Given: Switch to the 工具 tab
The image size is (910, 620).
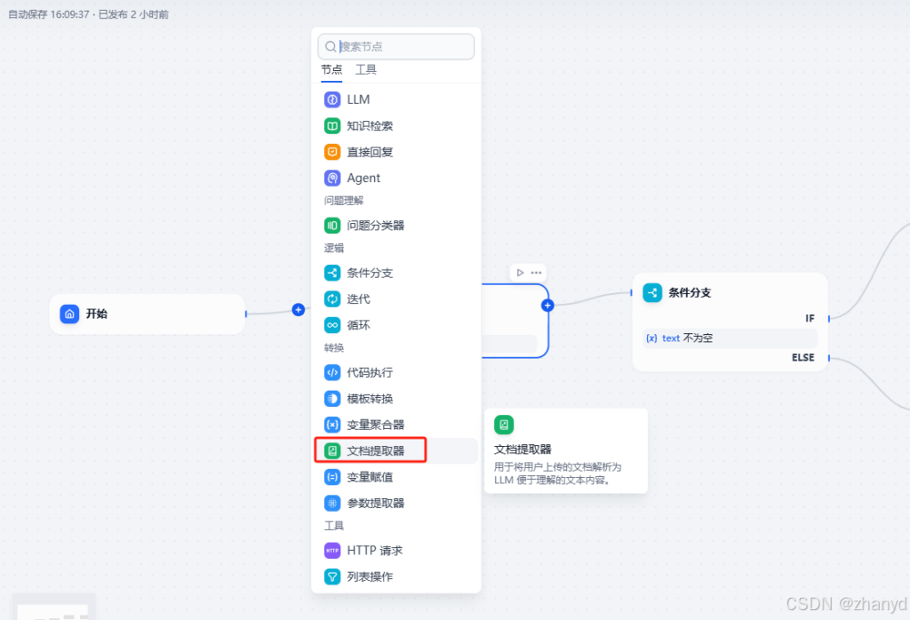Looking at the screenshot, I should pos(365,69).
